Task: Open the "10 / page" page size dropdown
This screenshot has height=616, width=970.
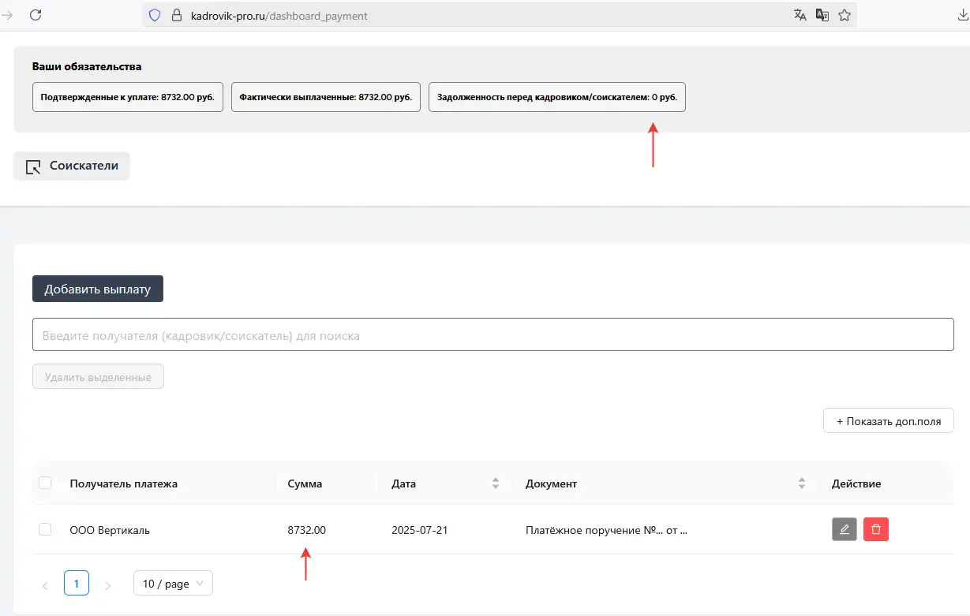Action: tap(173, 584)
